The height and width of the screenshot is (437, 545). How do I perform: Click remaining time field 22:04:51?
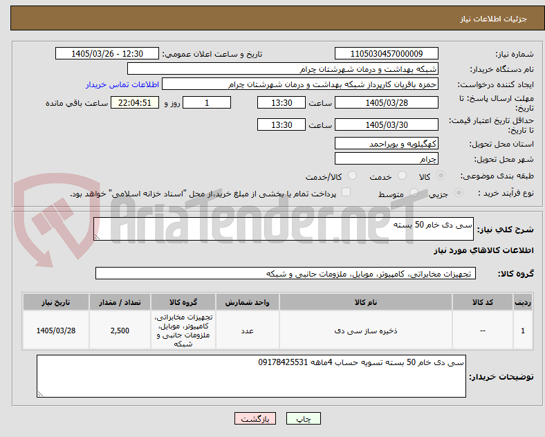[x=135, y=102]
